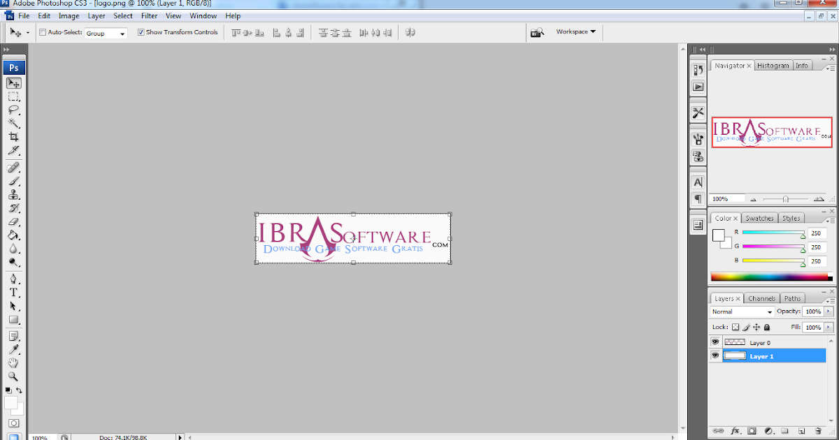Open the Filter menu
839x440 pixels.
point(149,15)
